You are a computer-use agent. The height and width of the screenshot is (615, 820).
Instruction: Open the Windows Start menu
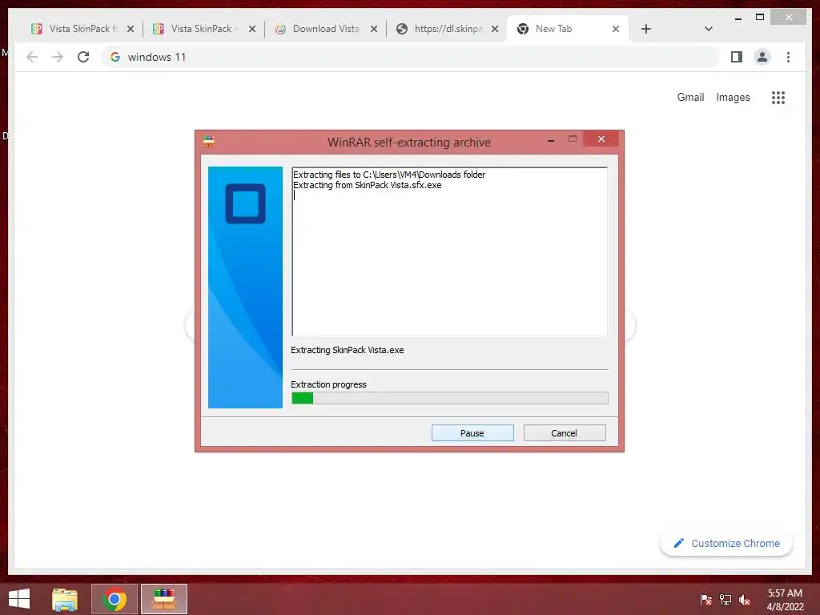click(19, 599)
